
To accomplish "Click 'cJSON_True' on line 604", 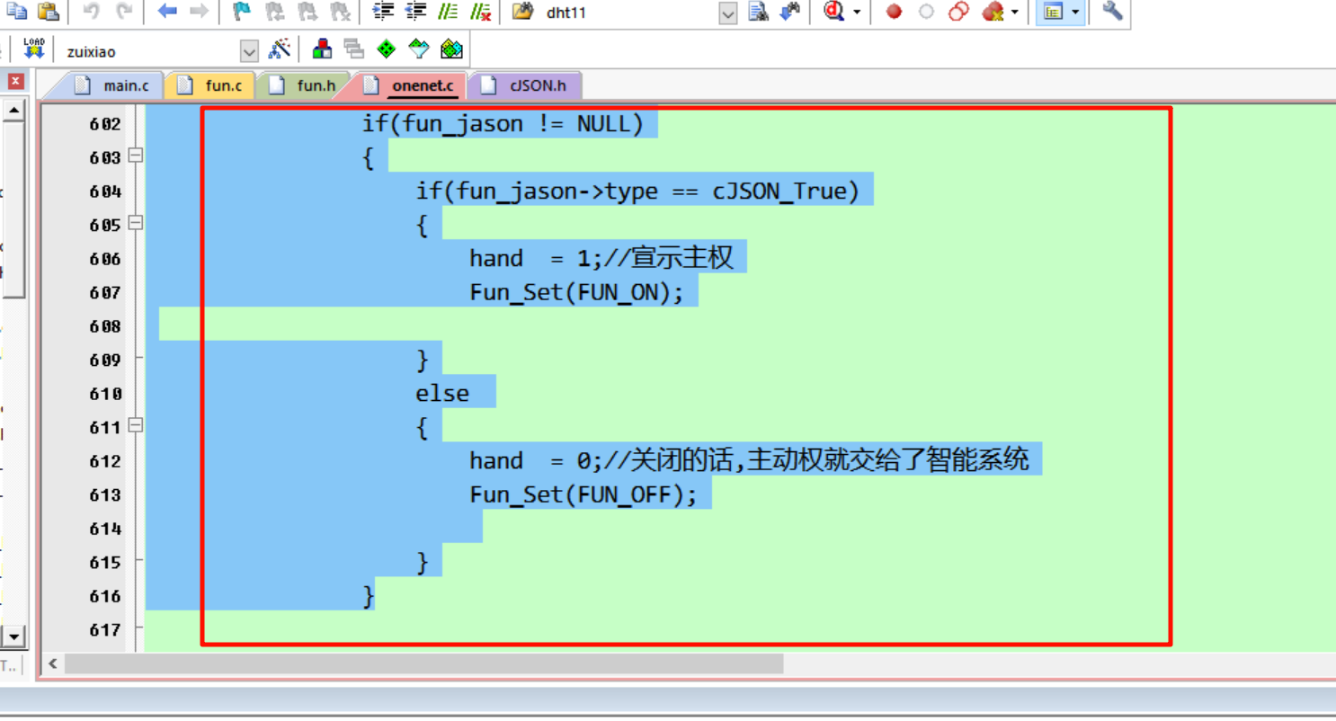I will pos(780,191).
